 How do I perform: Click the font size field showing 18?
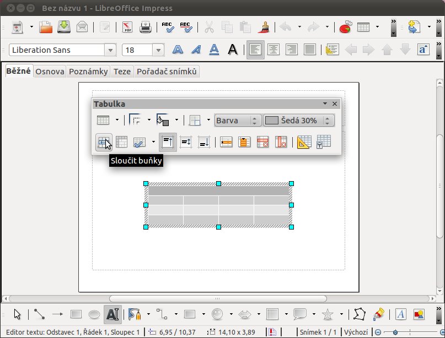138,50
